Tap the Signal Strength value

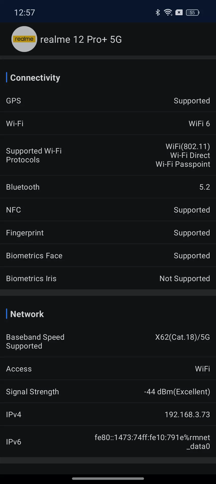[x=177, y=391]
